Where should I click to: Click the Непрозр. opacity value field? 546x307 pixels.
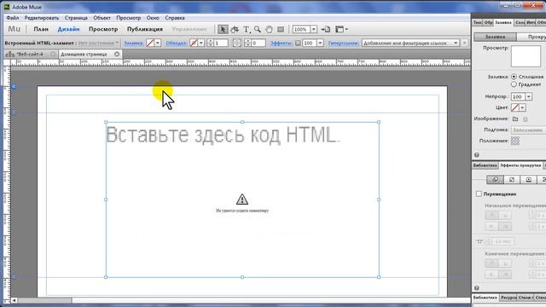coord(518,96)
